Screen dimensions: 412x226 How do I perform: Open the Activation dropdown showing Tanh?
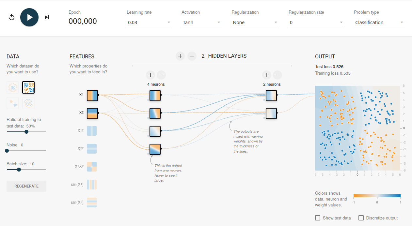[202, 23]
